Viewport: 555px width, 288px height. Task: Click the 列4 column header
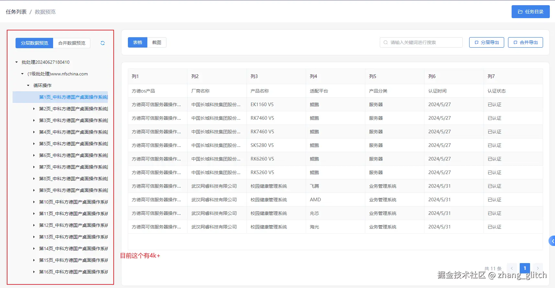click(335, 76)
